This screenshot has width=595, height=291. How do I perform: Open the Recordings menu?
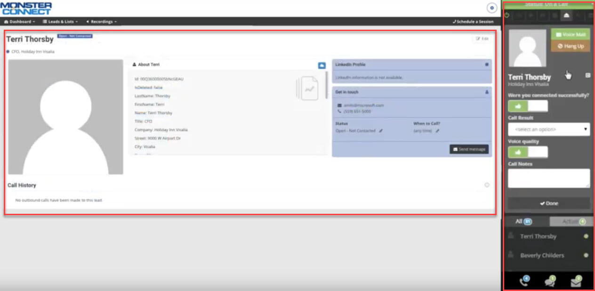click(101, 22)
